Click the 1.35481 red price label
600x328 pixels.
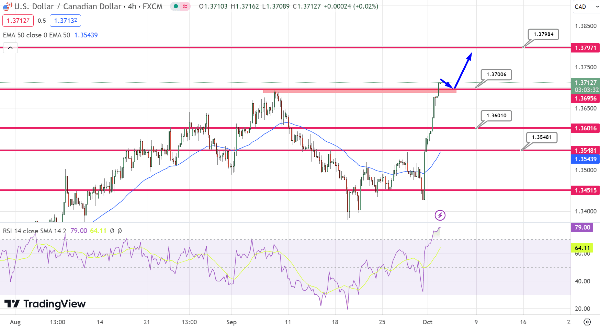click(585, 151)
